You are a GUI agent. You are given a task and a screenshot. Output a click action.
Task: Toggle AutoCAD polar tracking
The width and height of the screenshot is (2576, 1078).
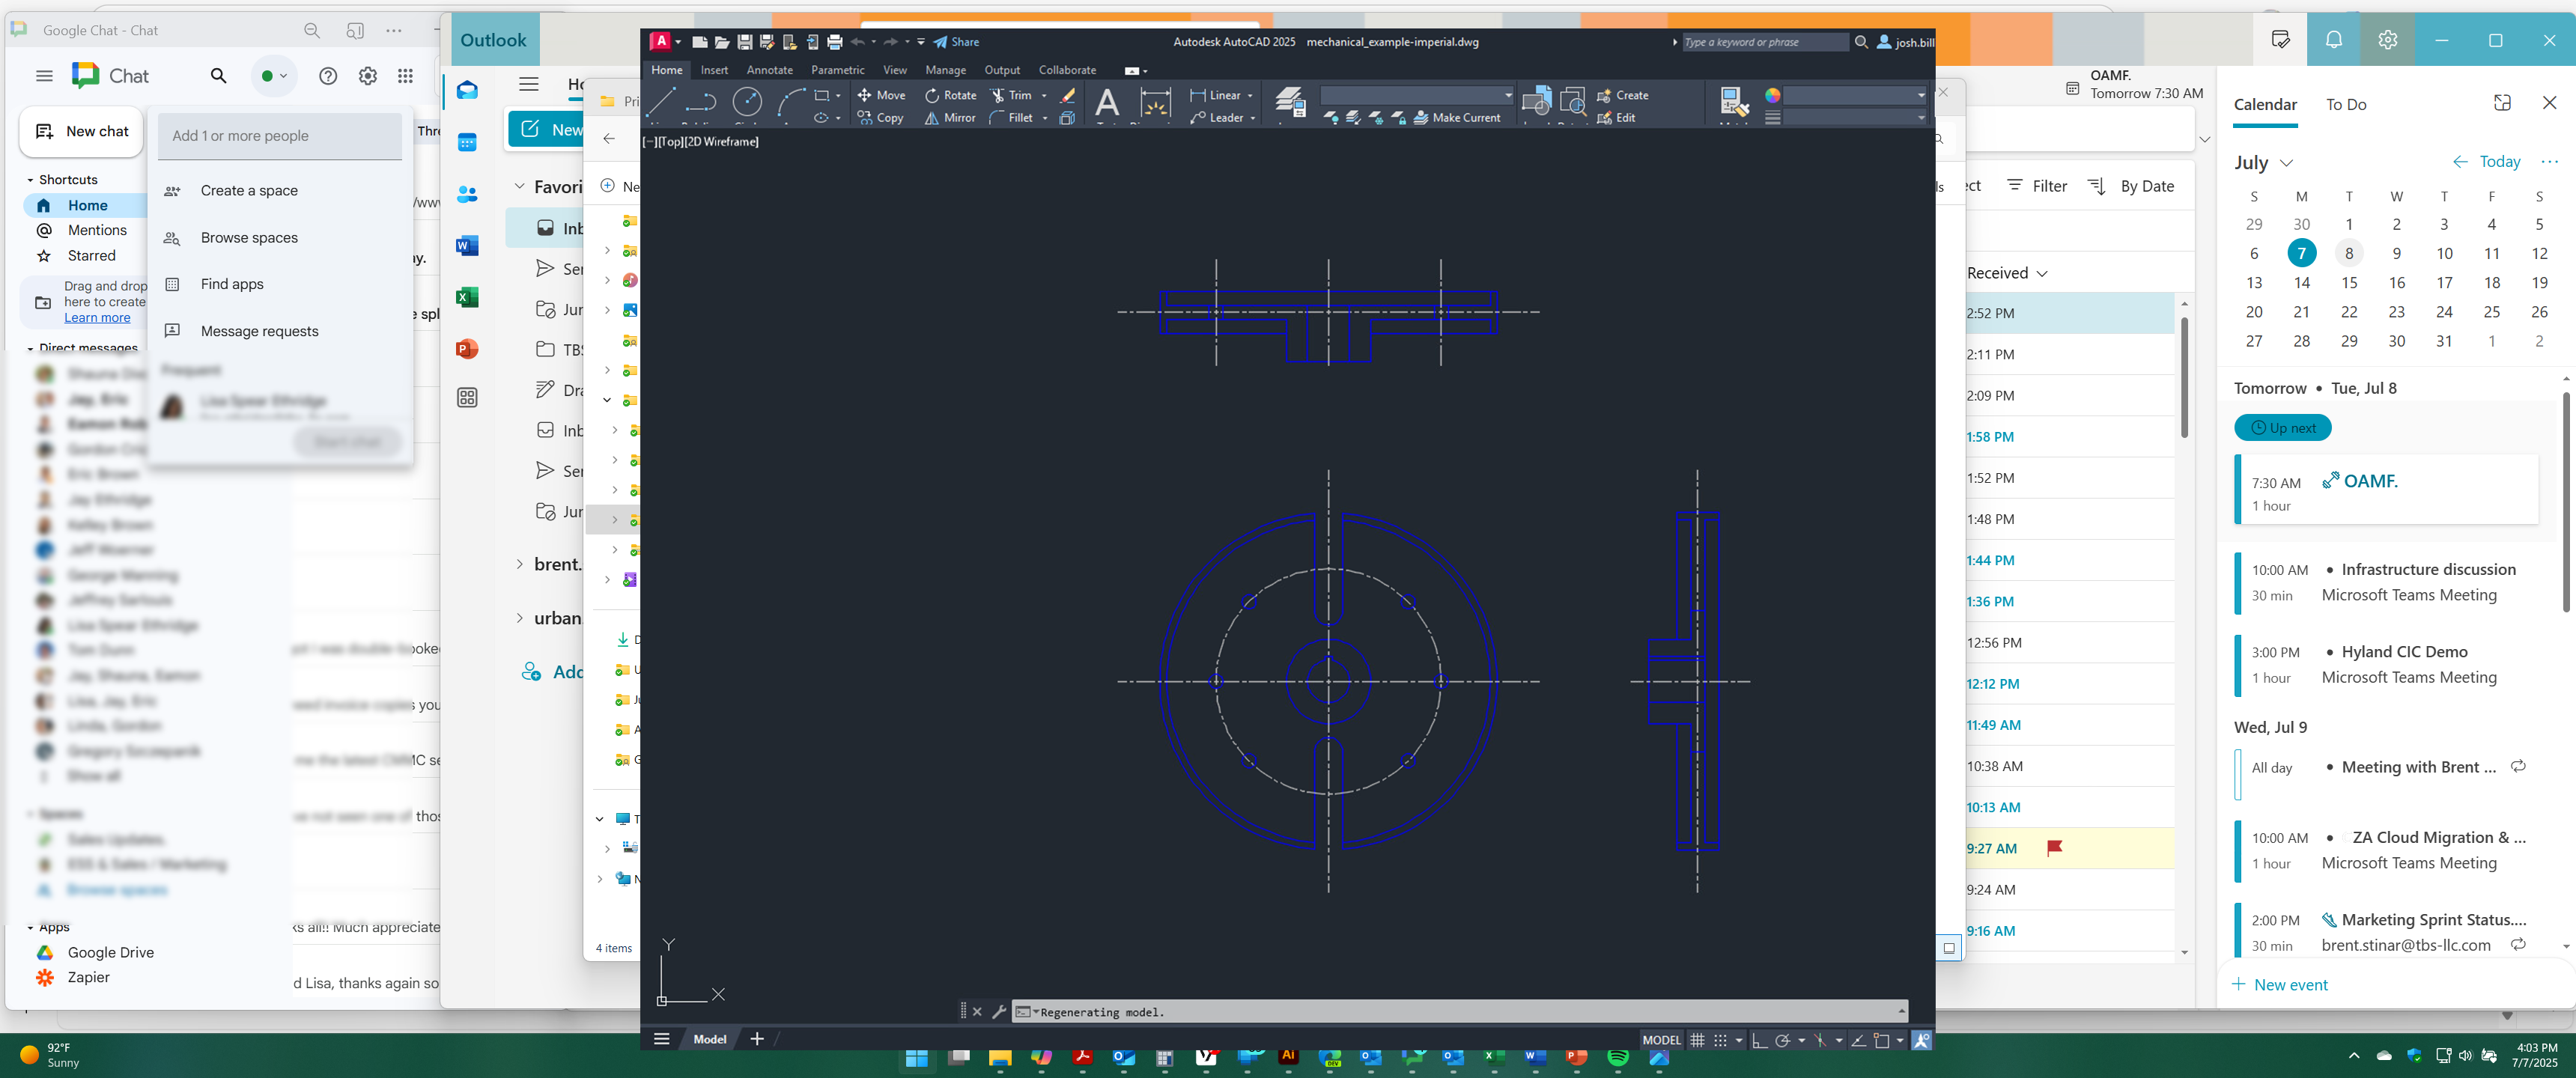(1782, 1040)
